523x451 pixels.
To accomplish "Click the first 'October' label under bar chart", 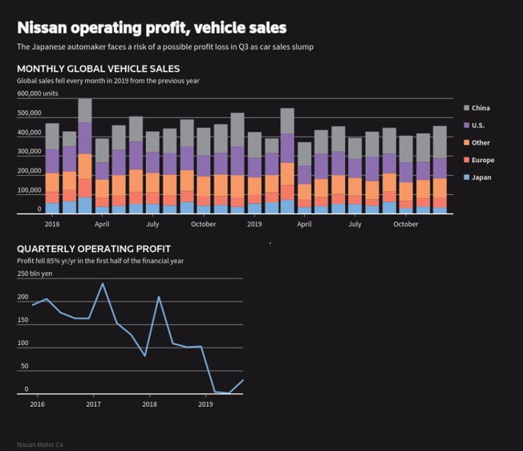I will (204, 224).
